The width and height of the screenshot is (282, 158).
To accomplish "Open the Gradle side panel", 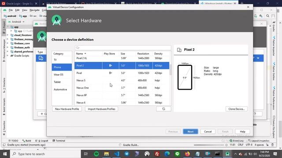I will pyautogui.click(x=274, y=26).
